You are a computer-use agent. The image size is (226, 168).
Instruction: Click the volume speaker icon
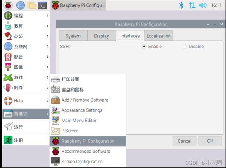(203, 5)
